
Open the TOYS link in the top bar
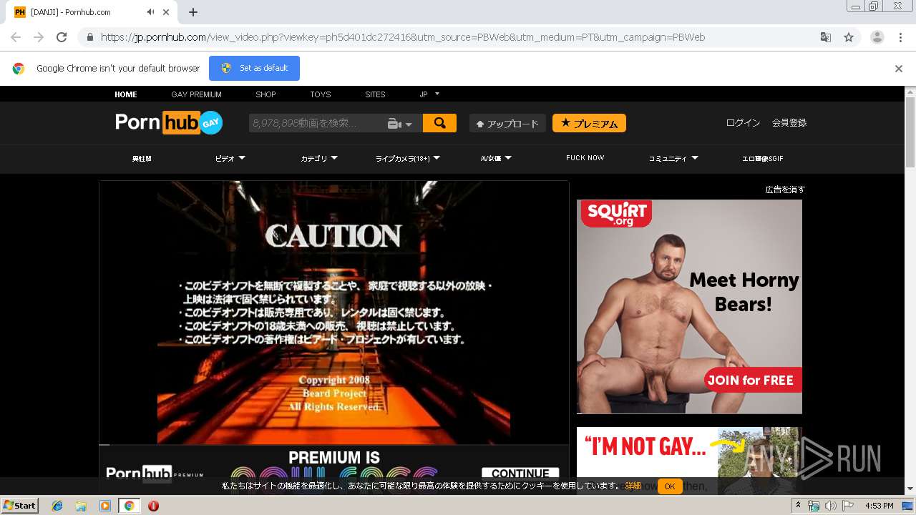[x=321, y=94]
